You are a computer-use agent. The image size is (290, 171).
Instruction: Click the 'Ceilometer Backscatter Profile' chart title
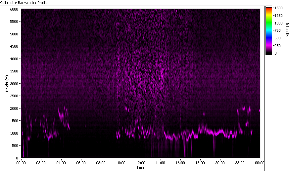[24, 3]
